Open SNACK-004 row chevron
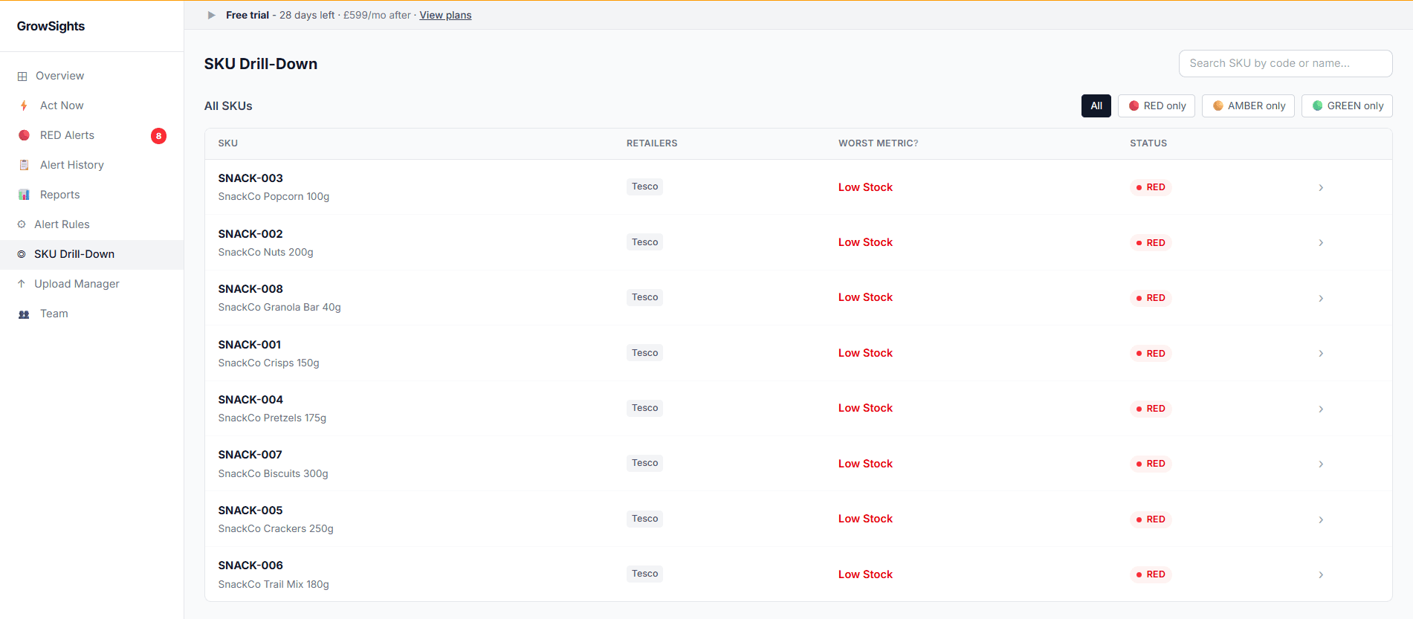This screenshot has height=619, width=1413. click(x=1321, y=409)
